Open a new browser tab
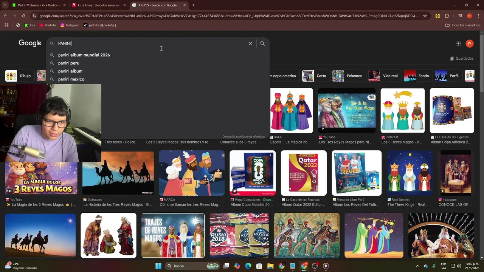Viewport: 484px width, 272px height. point(193,5)
